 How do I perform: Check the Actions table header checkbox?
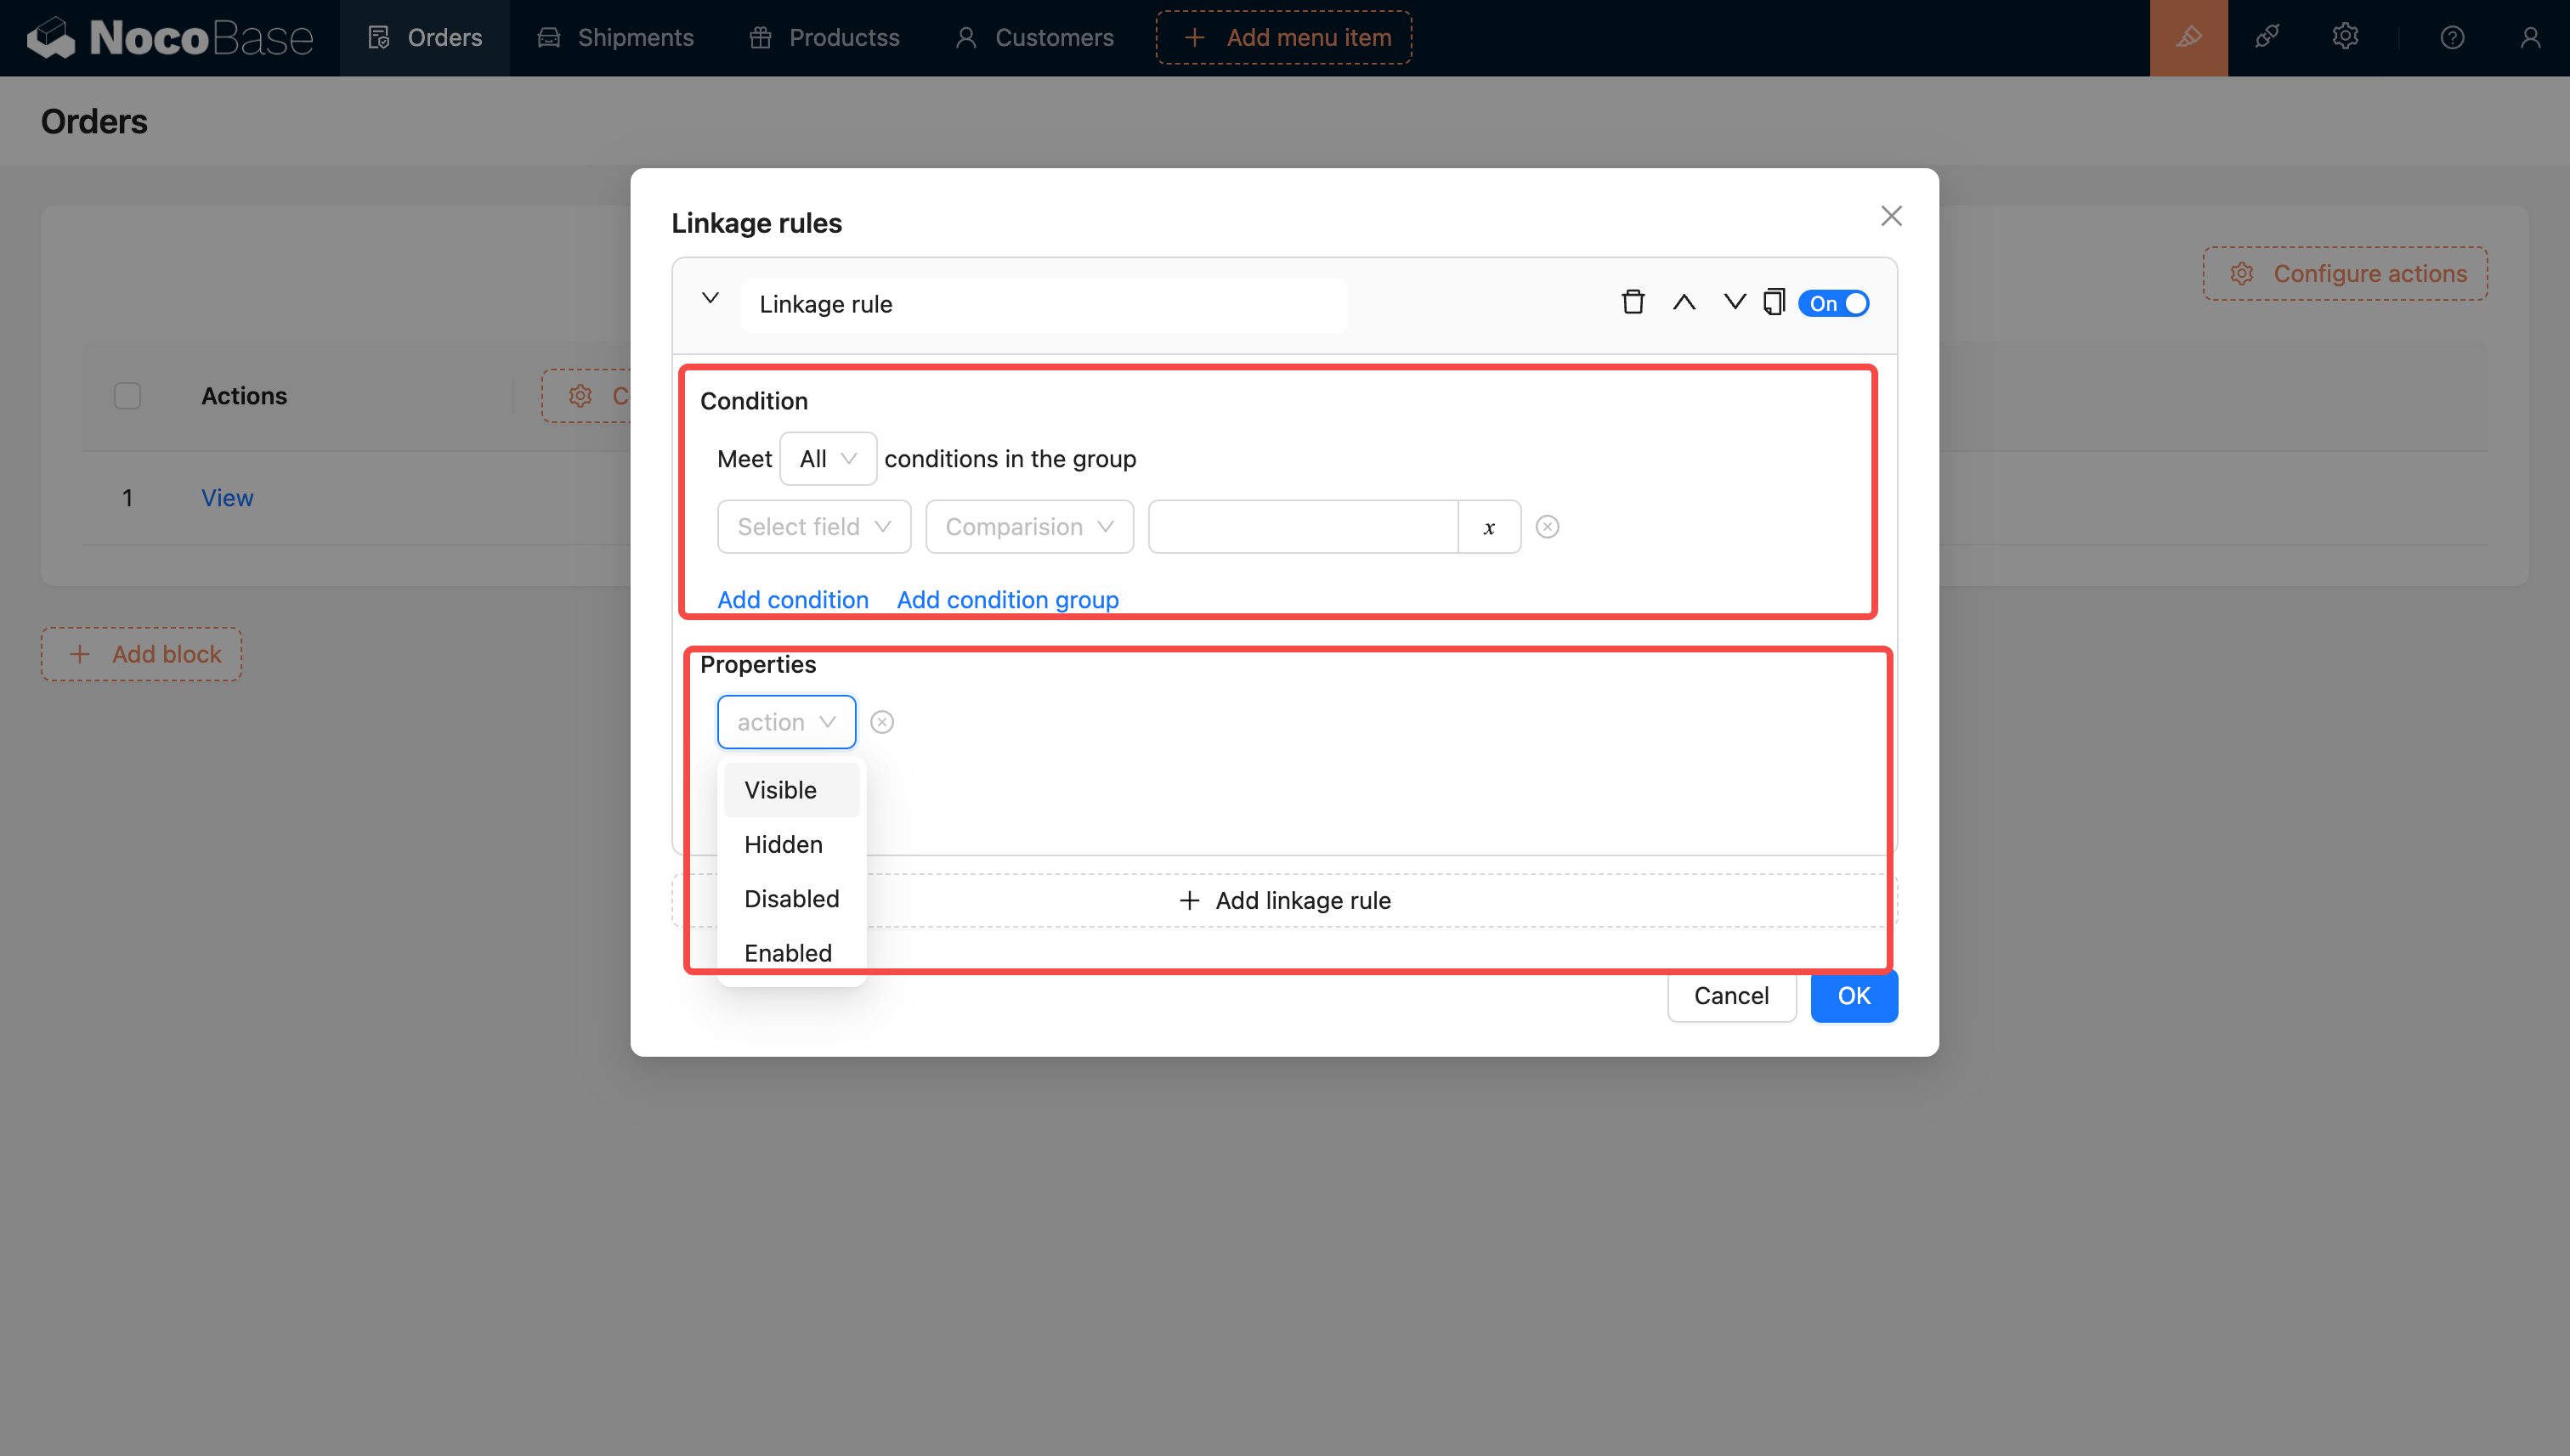pyautogui.click(x=127, y=396)
